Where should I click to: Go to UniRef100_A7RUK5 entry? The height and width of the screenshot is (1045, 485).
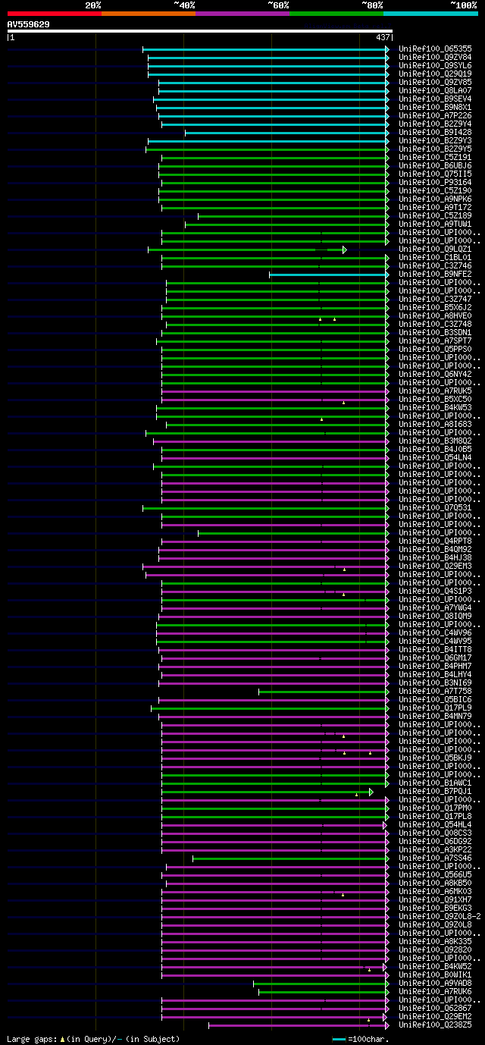tap(435, 391)
